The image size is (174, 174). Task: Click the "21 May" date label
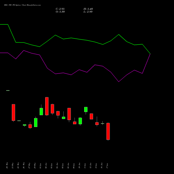coord(13,165)
